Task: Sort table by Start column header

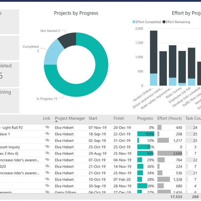Action: (x=93, y=118)
